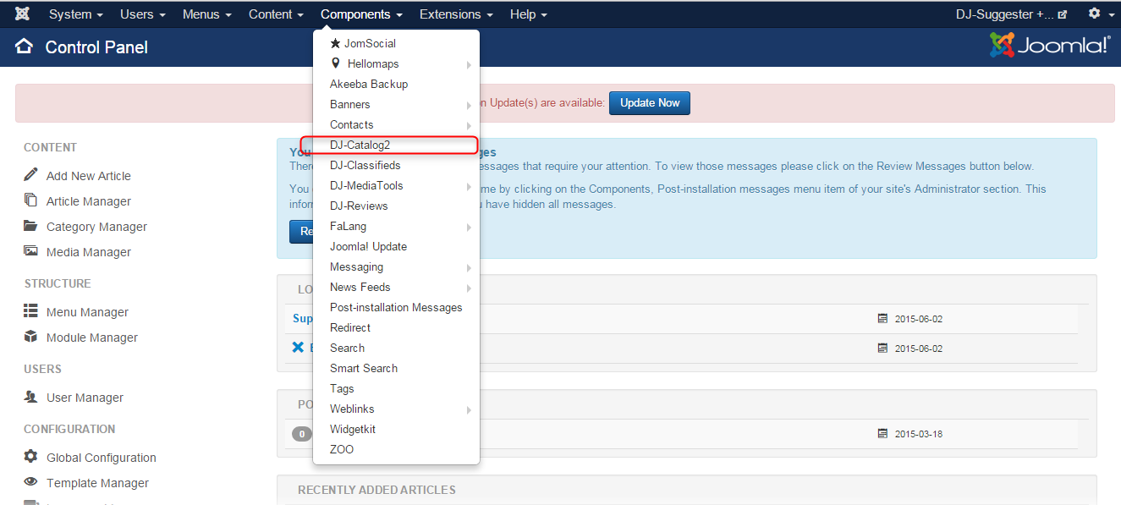
Task: Expand the Hellomaps submenu arrow
Action: point(469,64)
